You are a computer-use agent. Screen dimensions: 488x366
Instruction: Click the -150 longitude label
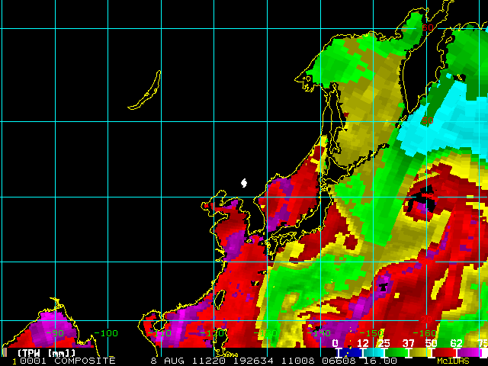(371, 333)
